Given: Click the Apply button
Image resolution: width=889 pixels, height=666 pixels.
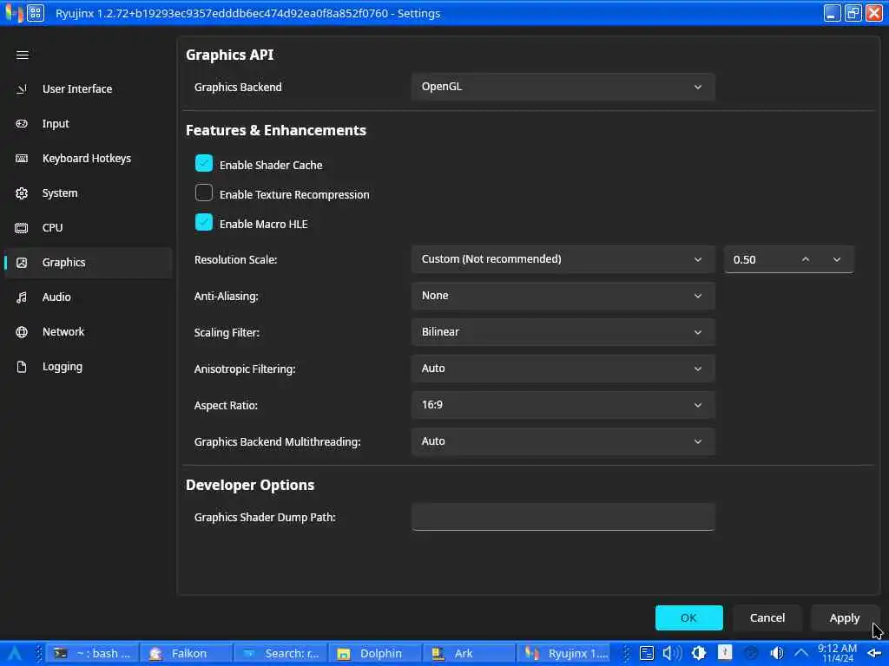Looking at the screenshot, I should pyautogui.click(x=844, y=617).
